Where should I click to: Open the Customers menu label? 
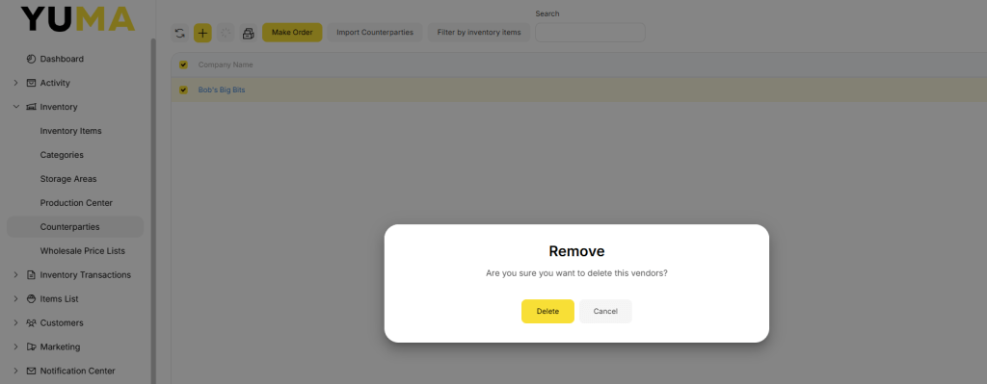click(x=62, y=323)
